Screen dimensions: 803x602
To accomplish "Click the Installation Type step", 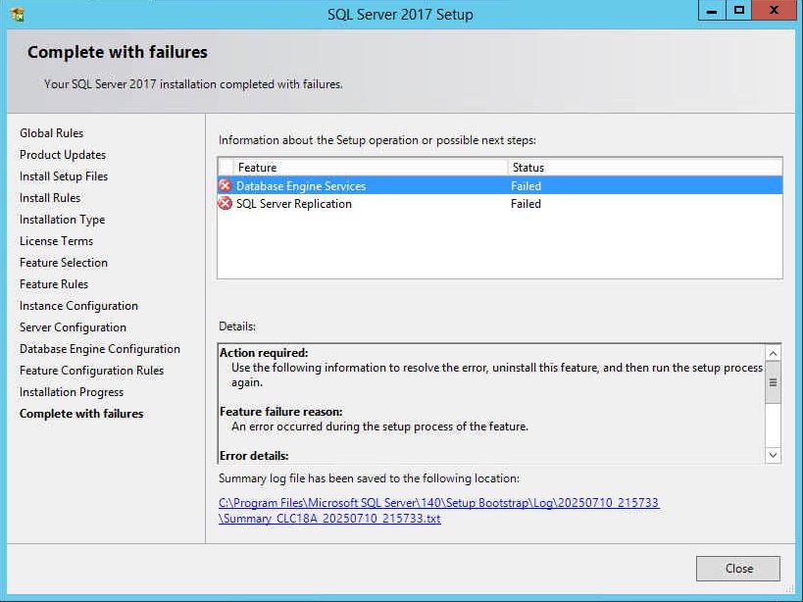I will [62, 219].
